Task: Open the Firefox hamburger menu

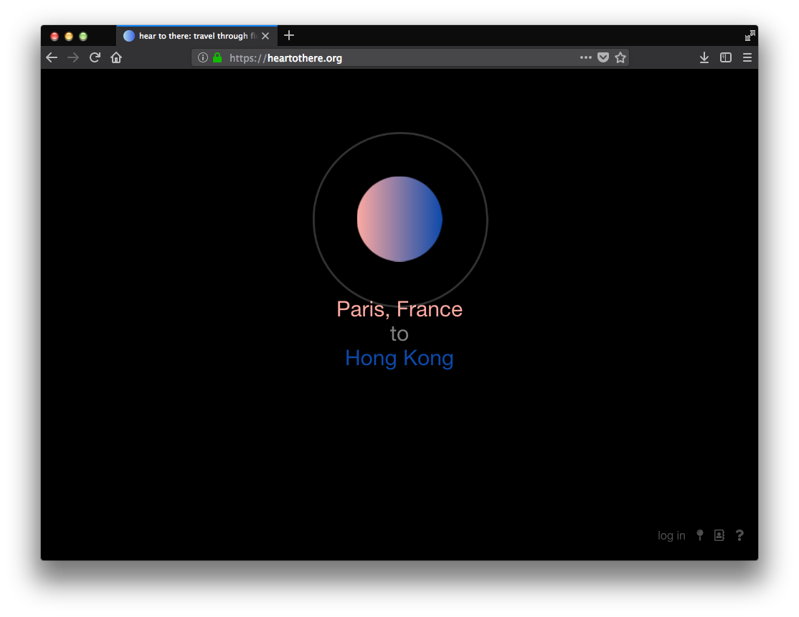Action: (x=747, y=57)
